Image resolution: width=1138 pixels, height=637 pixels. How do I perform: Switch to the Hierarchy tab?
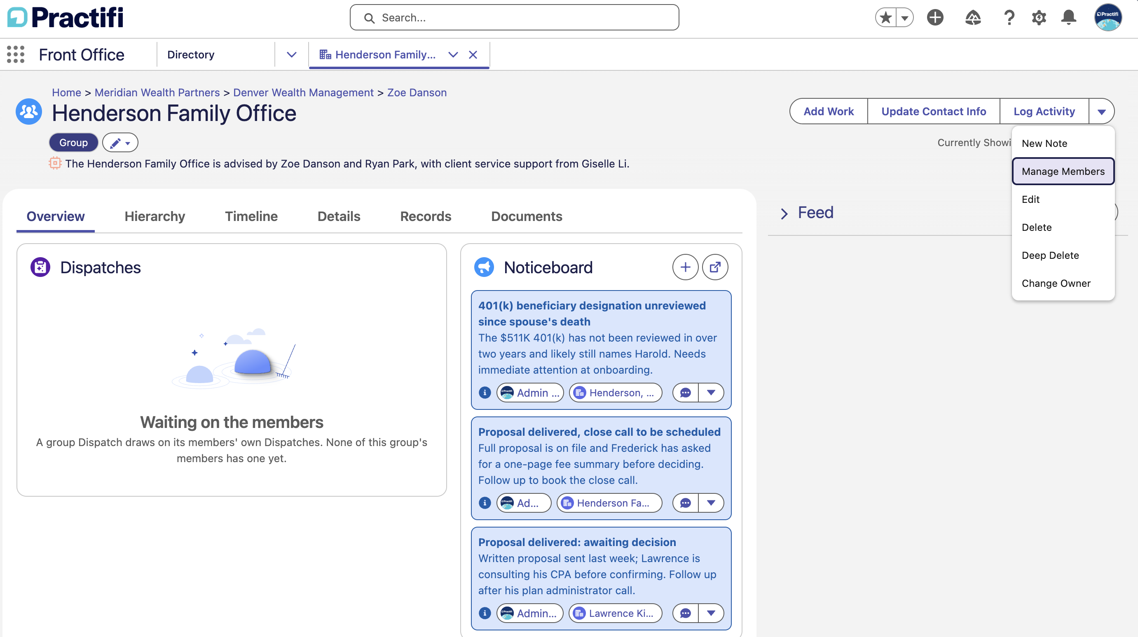(x=155, y=216)
